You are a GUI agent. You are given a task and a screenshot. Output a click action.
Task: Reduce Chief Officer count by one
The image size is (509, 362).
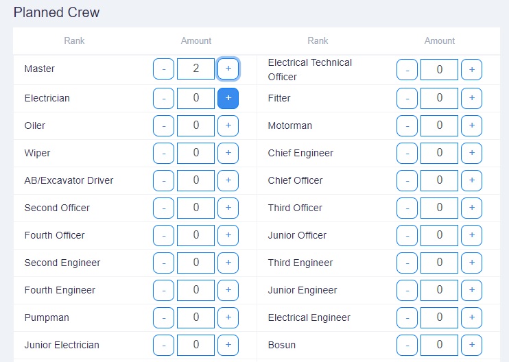[x=407, y=180]
